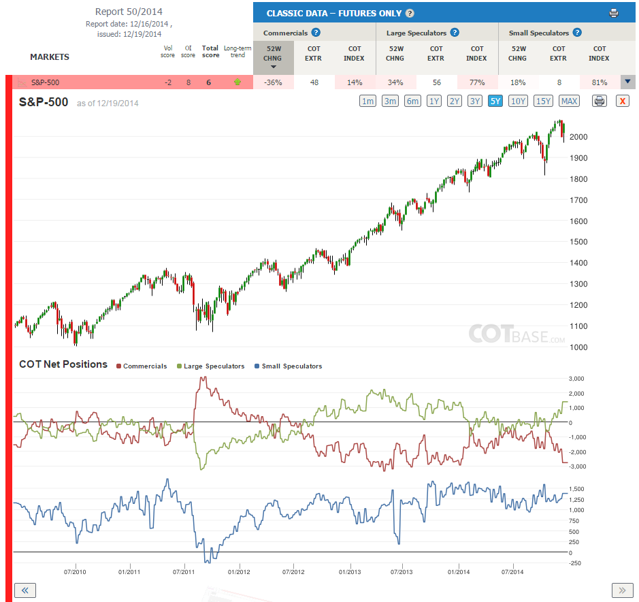Viewport: 639px width, 602px height.
Task: Sort by OI score column
Action: (188, 51)
